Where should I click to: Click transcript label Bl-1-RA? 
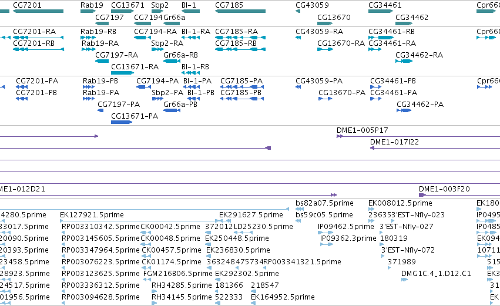click(196, 32)
